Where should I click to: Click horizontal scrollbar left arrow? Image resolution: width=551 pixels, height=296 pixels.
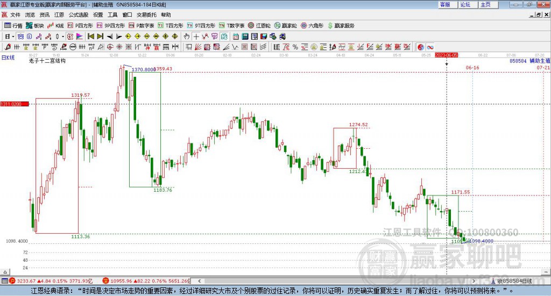click(x=199, y=281)
